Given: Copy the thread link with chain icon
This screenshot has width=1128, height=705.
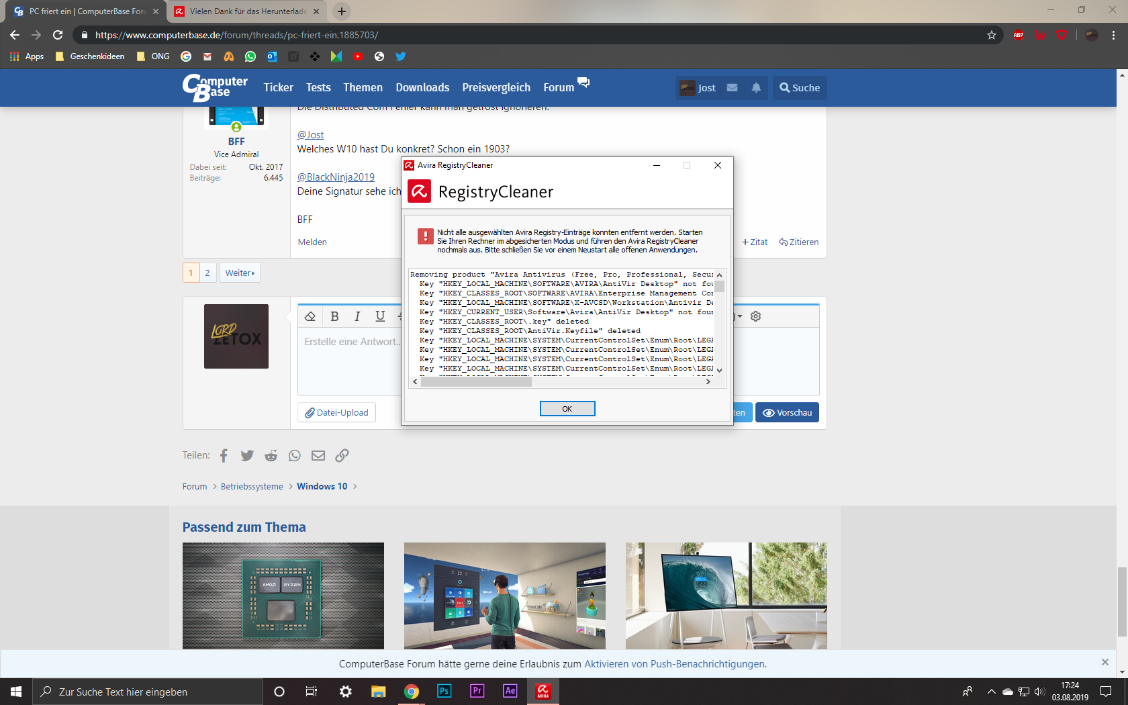Looking at the screenshot, I should point(342,455).
